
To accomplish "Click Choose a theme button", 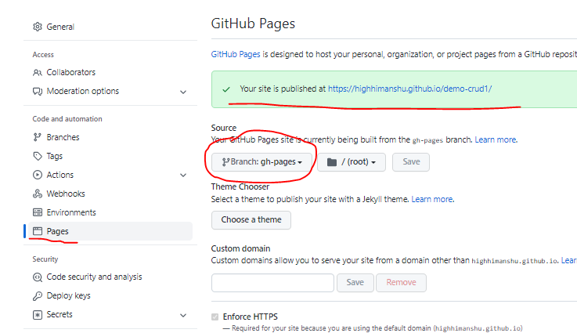I will (x=251, y=220).
